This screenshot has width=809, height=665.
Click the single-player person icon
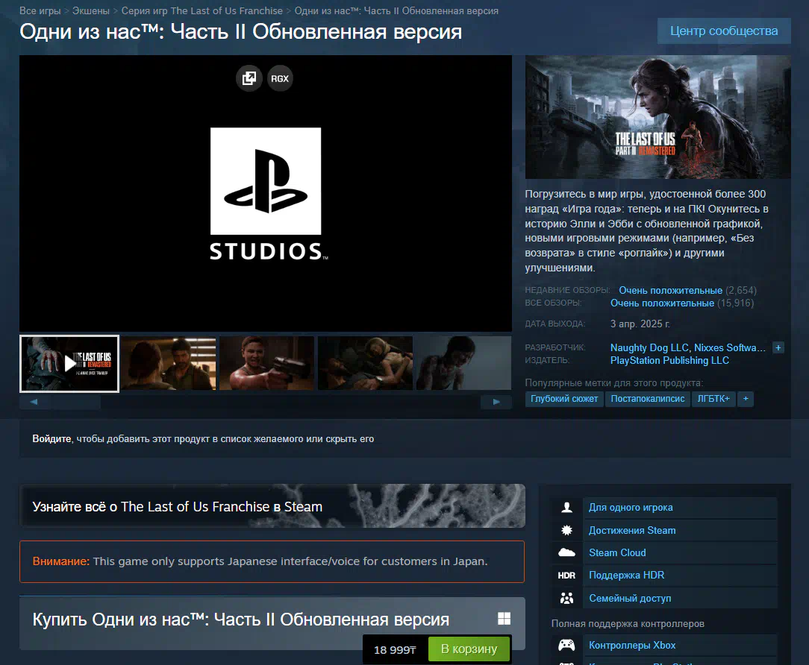pos(566,507)
